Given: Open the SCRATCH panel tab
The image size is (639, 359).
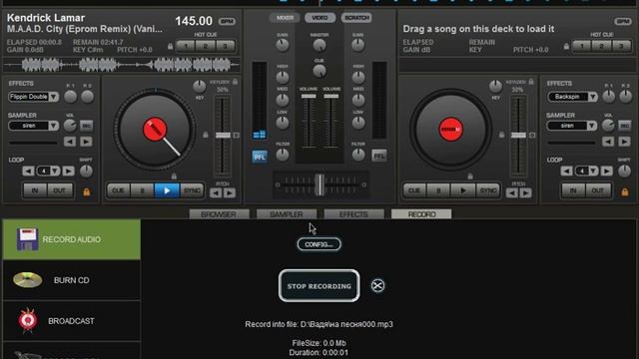Looking at the screenshot, I should point(356,18).
